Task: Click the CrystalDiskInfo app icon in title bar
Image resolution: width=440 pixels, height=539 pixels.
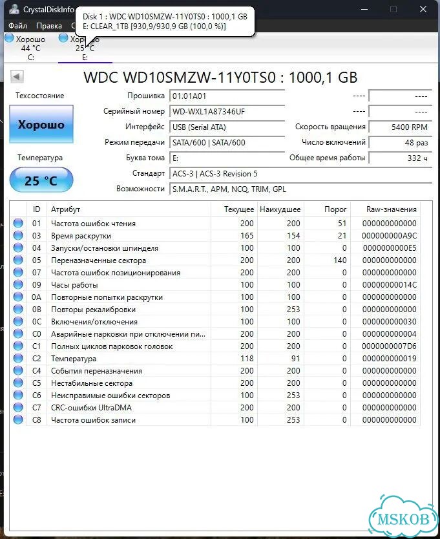Action: click(14, 9)
